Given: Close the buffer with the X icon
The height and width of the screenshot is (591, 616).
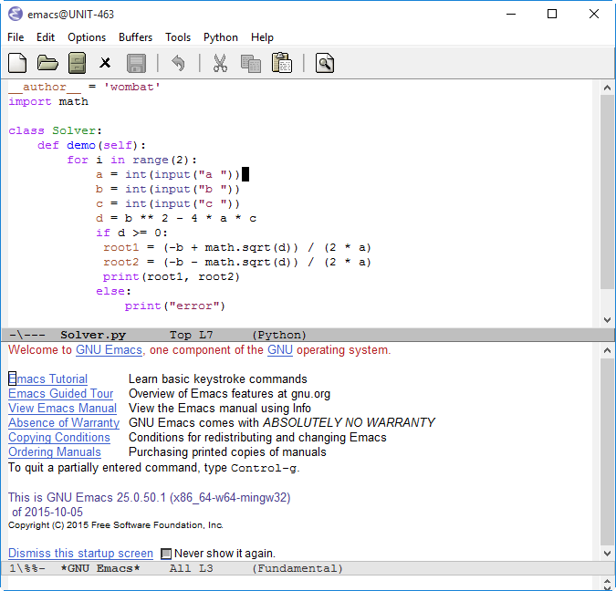Looking at the screenshot, I should point(105,63).
